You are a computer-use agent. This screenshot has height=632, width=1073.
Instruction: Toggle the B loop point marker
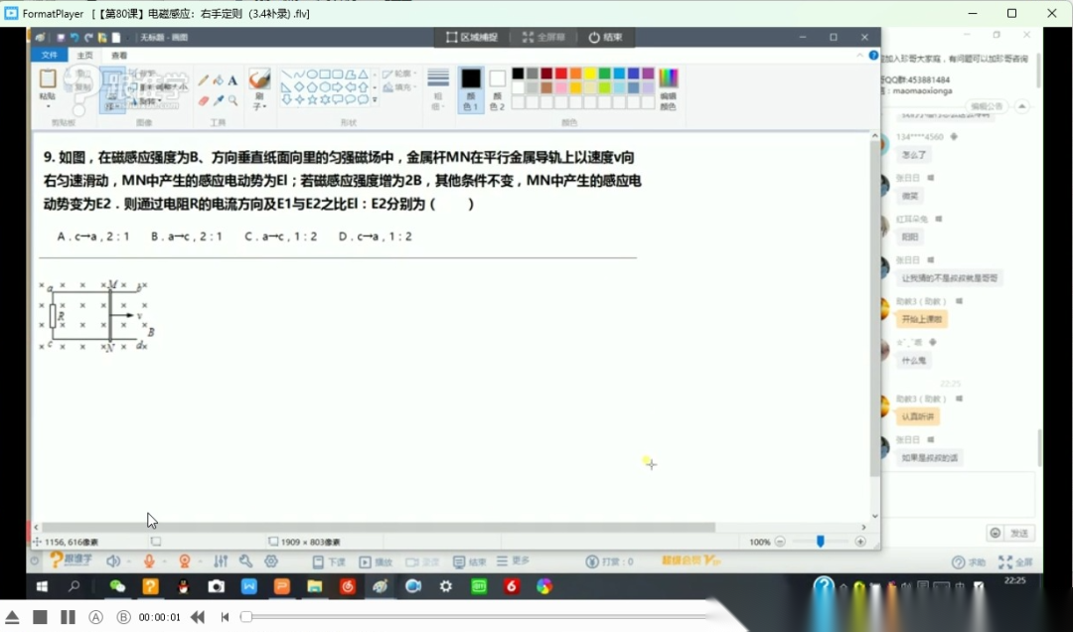click(123, 617)
